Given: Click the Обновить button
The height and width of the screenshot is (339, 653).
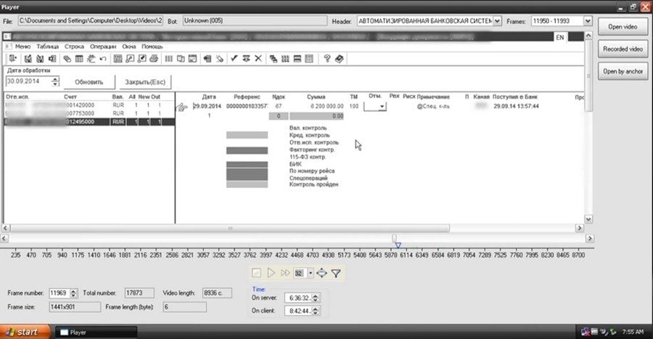Looking at the screenshot, I should (x=89, y=82).
